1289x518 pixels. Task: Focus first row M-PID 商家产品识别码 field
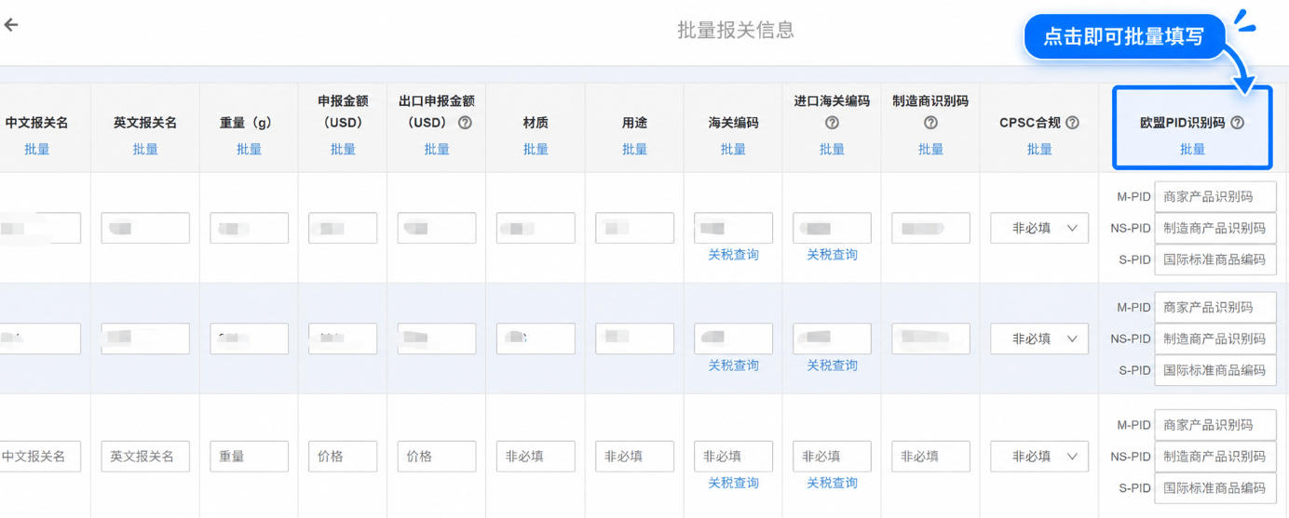[1215, 197]
